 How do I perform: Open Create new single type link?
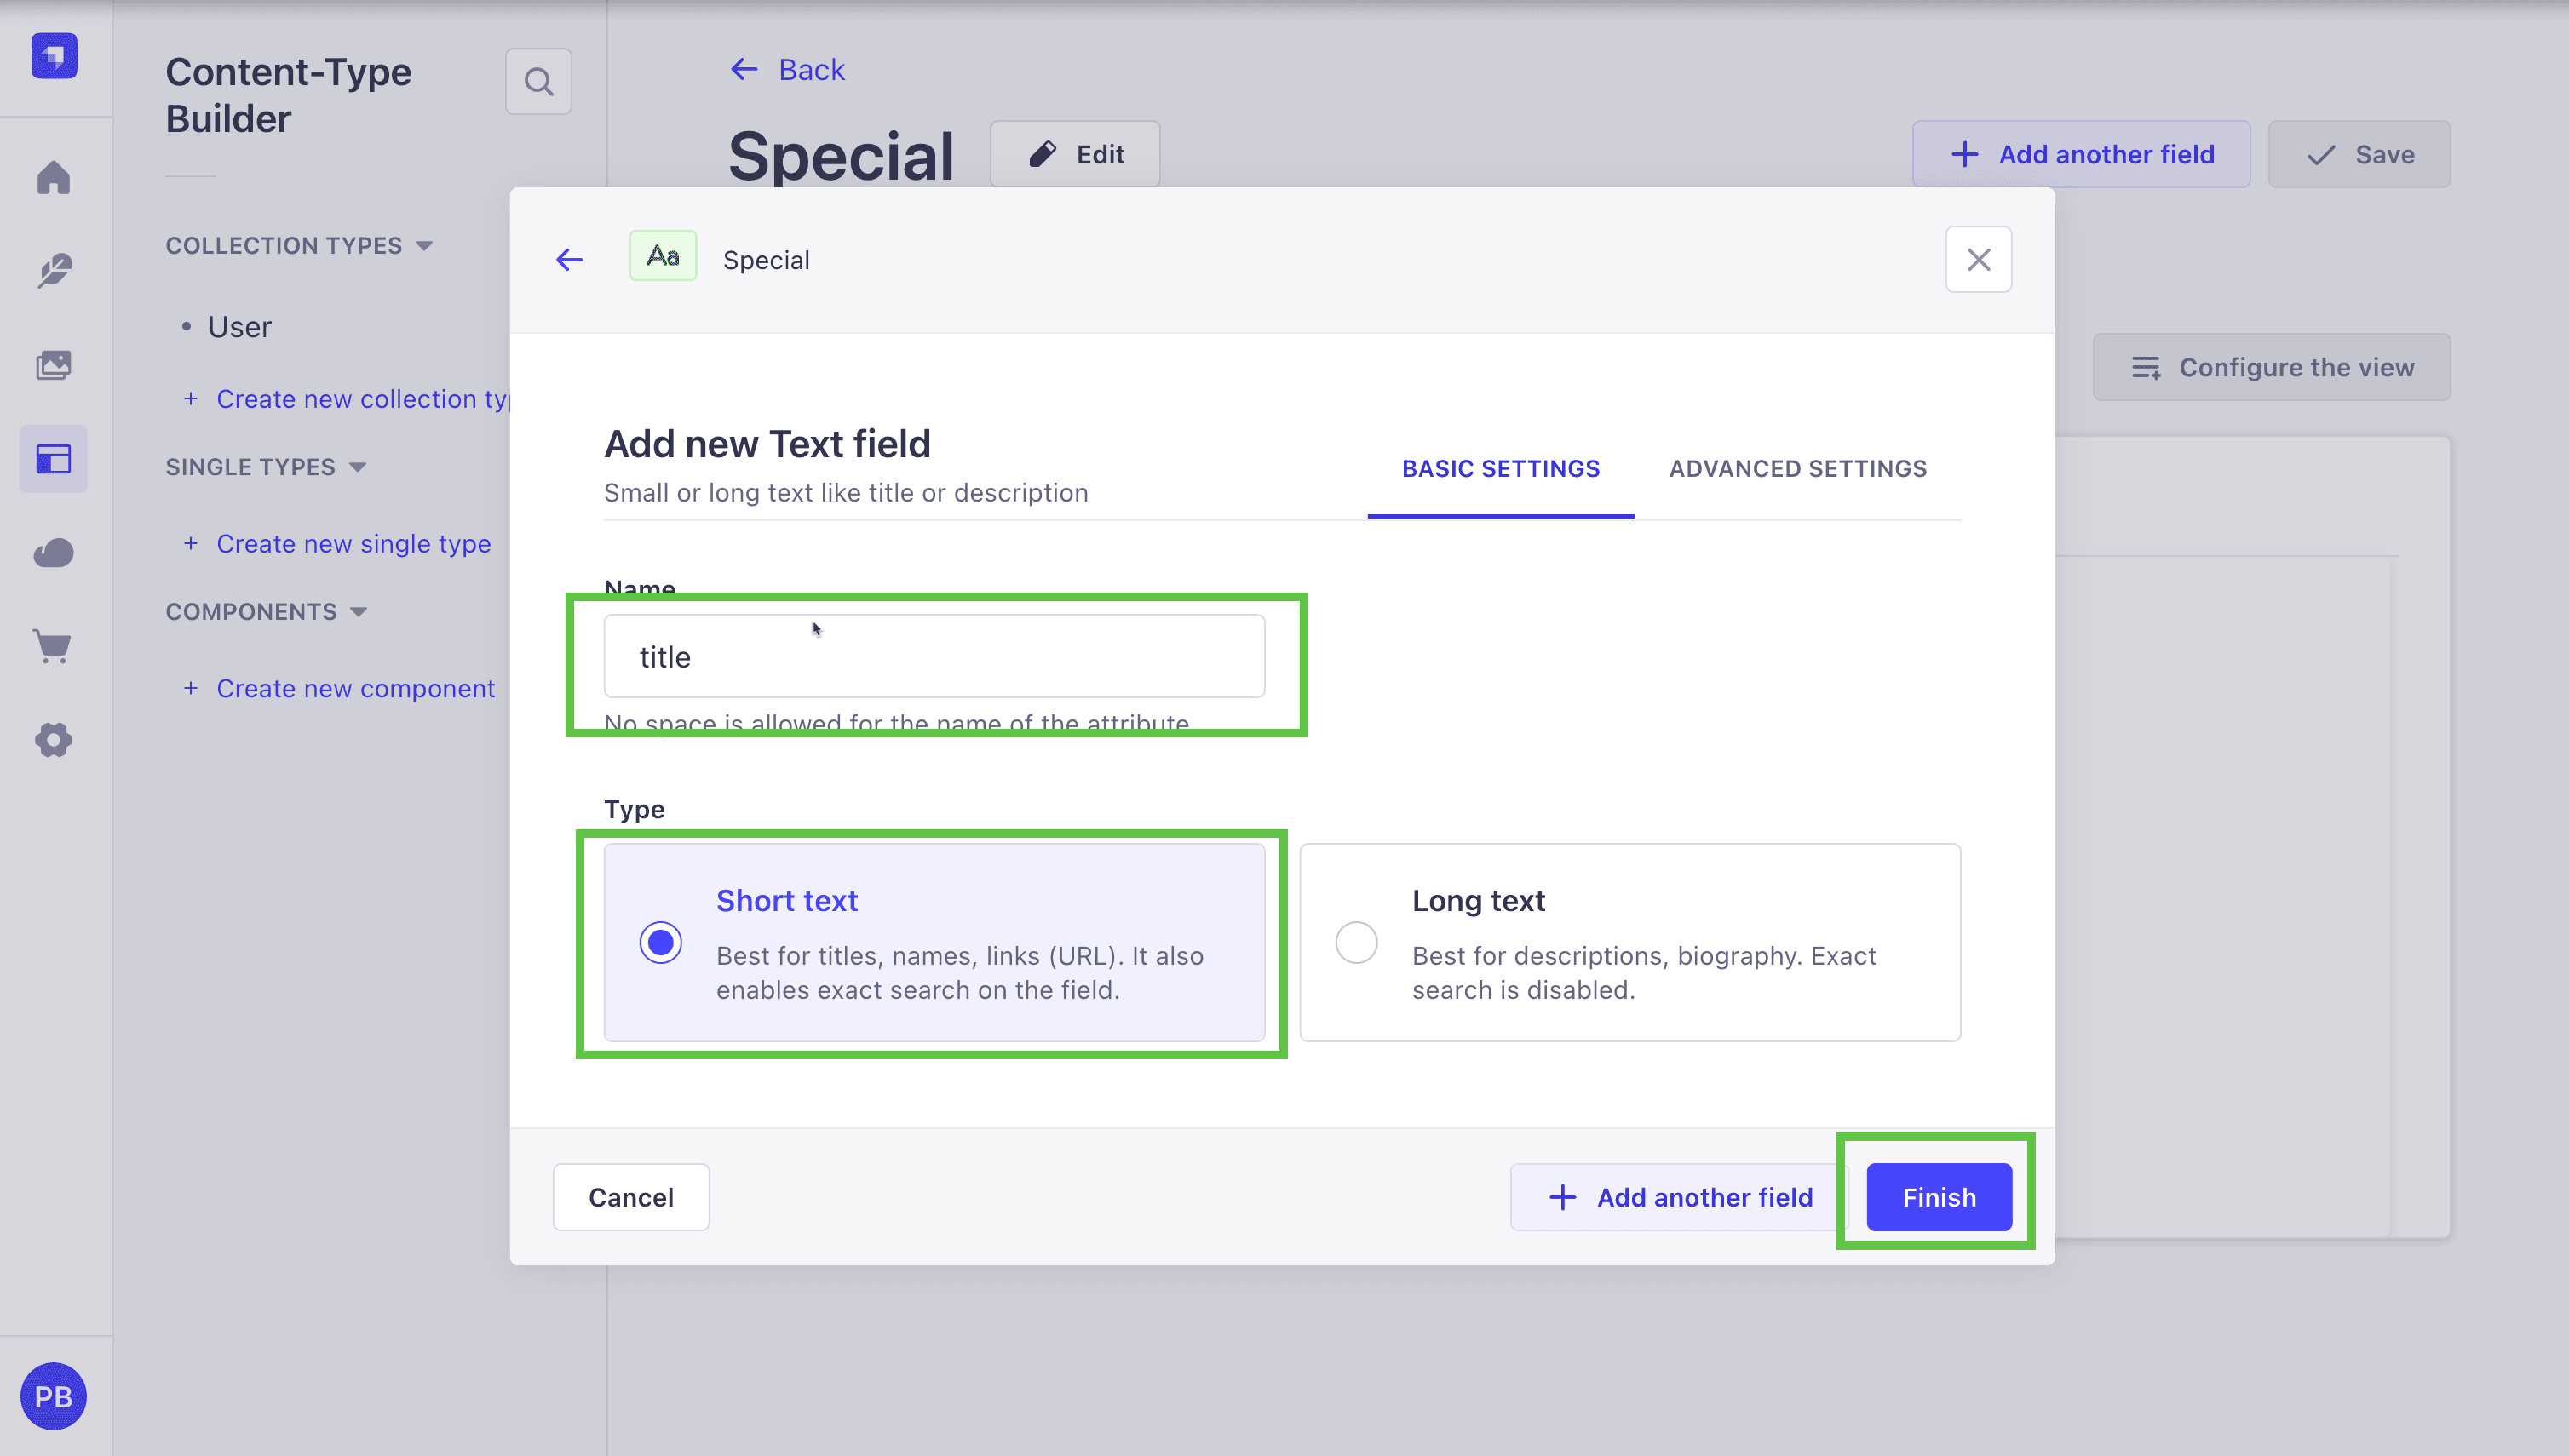tap(337, 544)
